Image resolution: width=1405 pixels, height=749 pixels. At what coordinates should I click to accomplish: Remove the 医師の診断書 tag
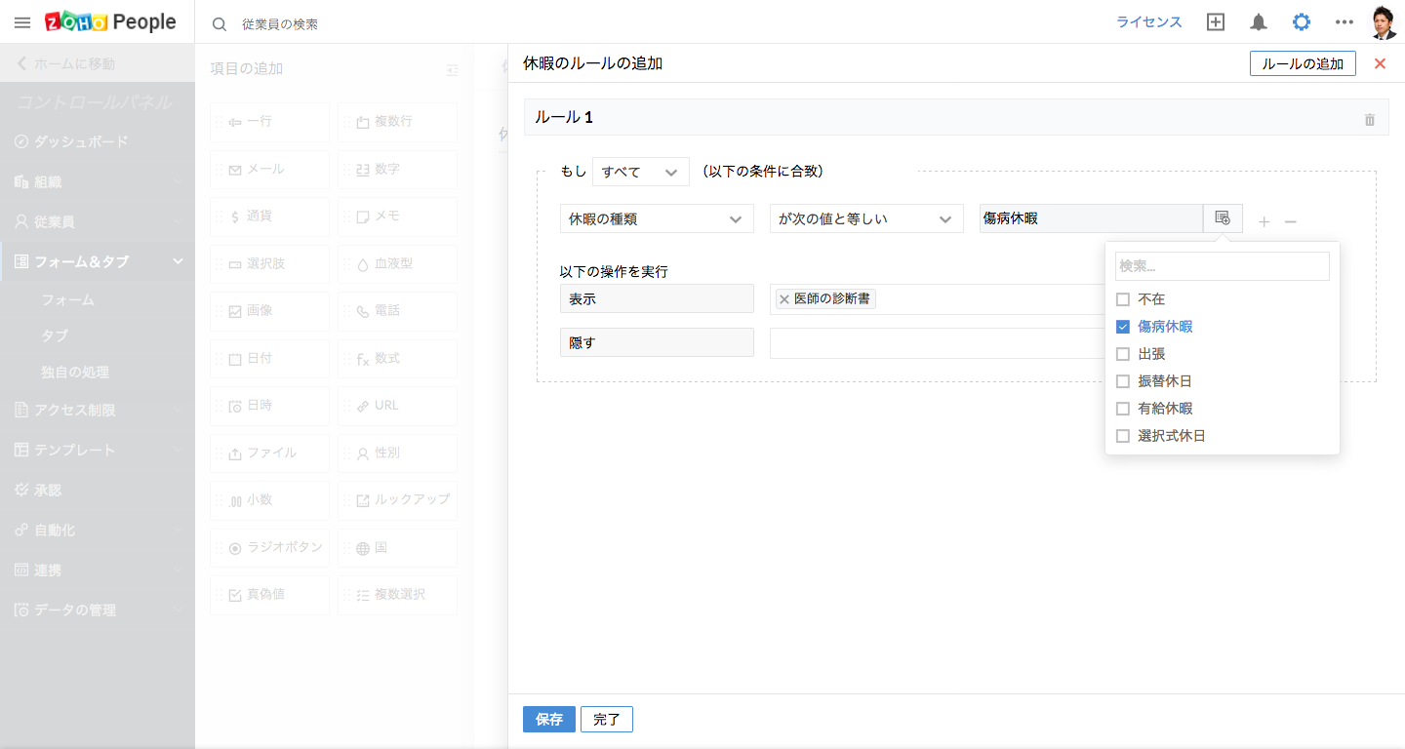tap(784, 299)
